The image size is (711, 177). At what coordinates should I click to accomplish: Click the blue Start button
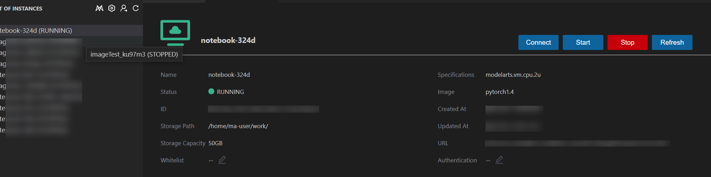pyautogui.click(x=583, y=42)
